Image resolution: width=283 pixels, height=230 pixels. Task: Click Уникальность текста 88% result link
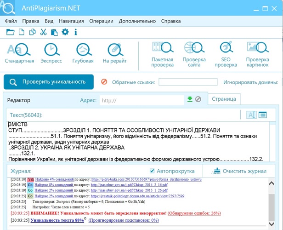57,220
